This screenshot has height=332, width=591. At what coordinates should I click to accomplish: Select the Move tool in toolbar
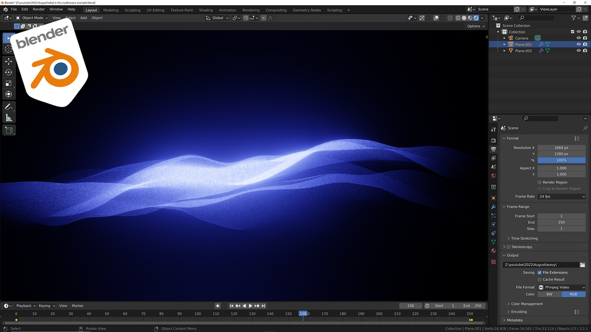pos(9,61)
